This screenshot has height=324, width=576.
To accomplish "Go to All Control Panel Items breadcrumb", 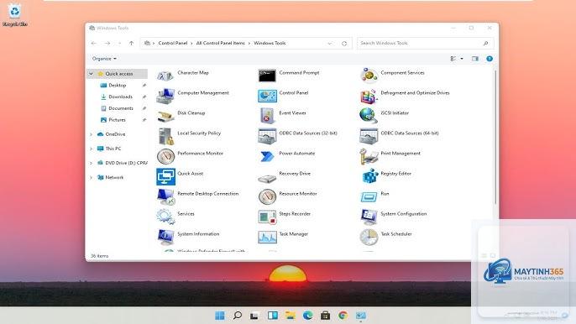I will coord(220,44).
